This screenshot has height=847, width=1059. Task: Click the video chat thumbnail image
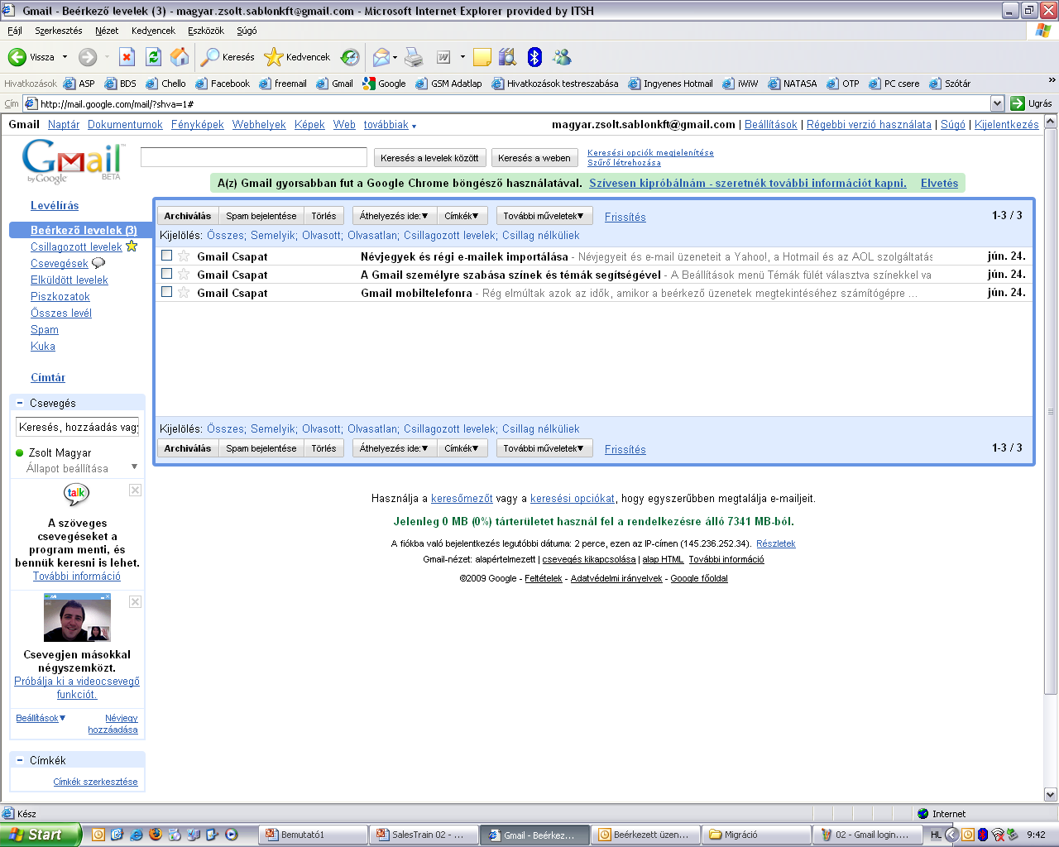[x=77, y=617]
